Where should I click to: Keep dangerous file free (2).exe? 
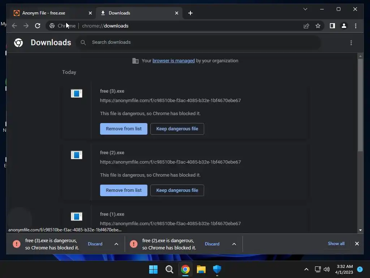177,190
